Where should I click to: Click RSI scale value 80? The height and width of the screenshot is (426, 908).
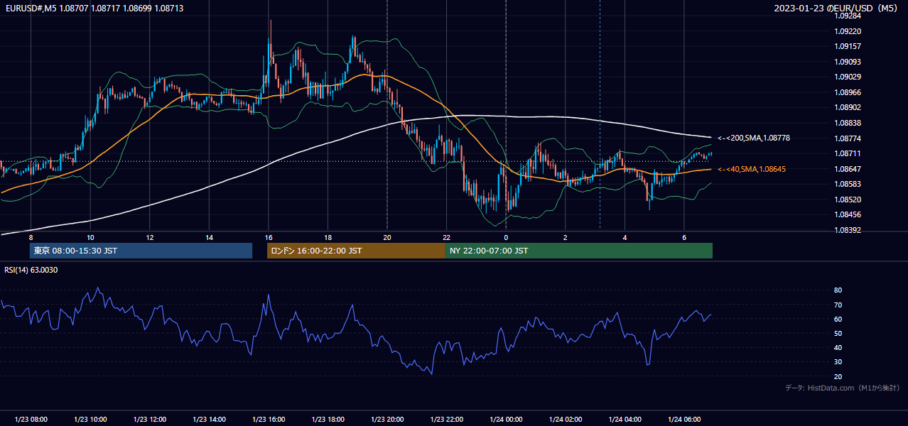click(x=838, y=290)
